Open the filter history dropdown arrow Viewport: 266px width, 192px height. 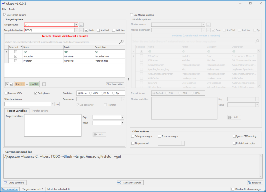[x=44, y=84]
